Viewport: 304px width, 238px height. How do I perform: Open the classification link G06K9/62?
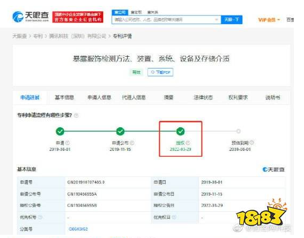[x=78, y=229]
